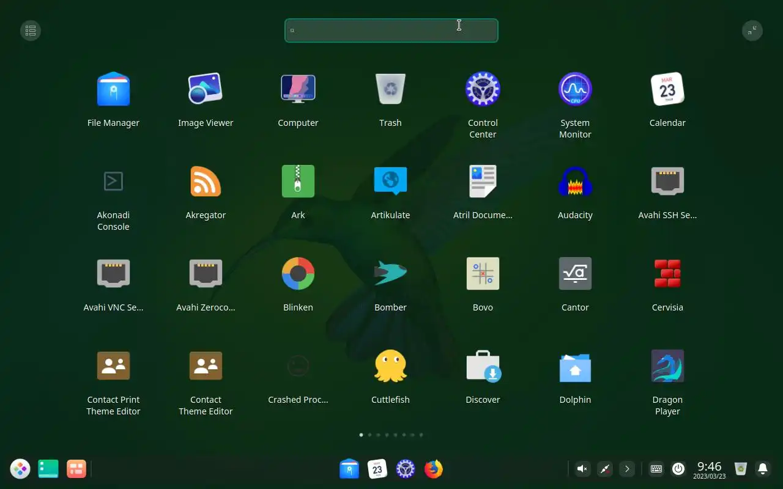Open notifications bell in the dock
This screenshot has width=783, height=489.
[763, 469]
